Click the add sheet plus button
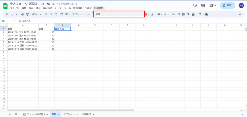 10,114
